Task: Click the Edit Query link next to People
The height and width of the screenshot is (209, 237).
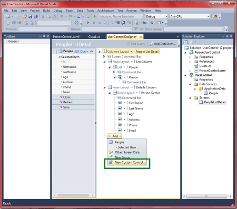Action: click(x=81, y=51)
